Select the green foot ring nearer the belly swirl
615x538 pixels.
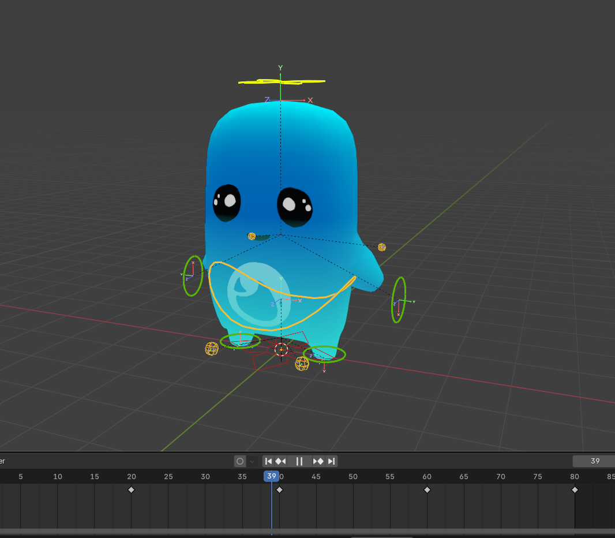pos(240,341)
